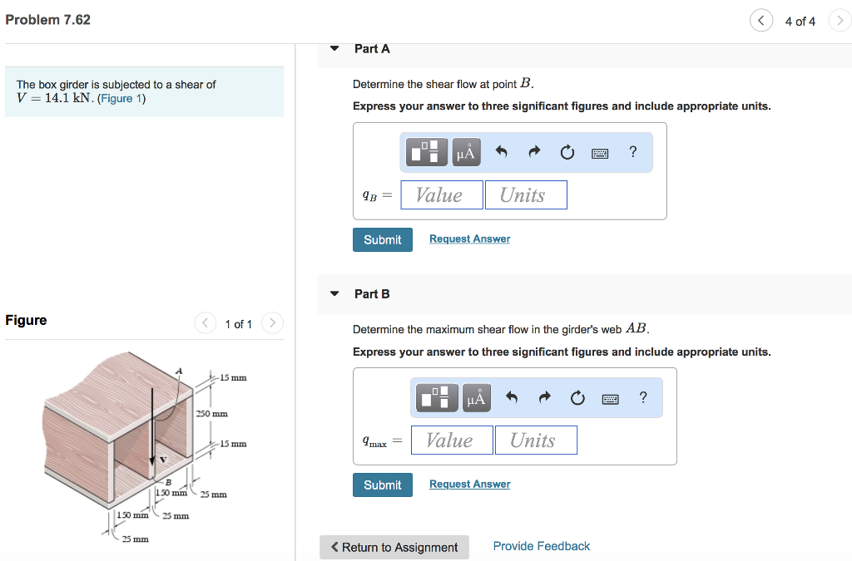The width and height of the screenshot is (852, 561).
Task: Click Request Answer under Part A
Action: click(x=469, y=239)
